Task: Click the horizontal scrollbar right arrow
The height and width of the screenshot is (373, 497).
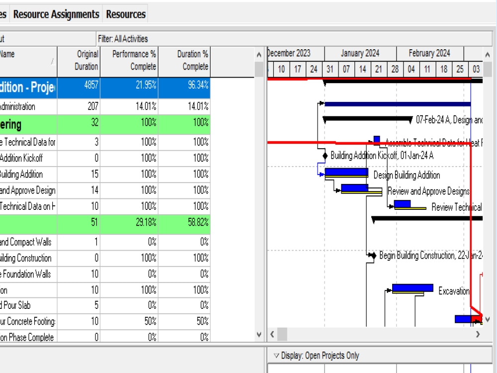Action: (478, 335)
